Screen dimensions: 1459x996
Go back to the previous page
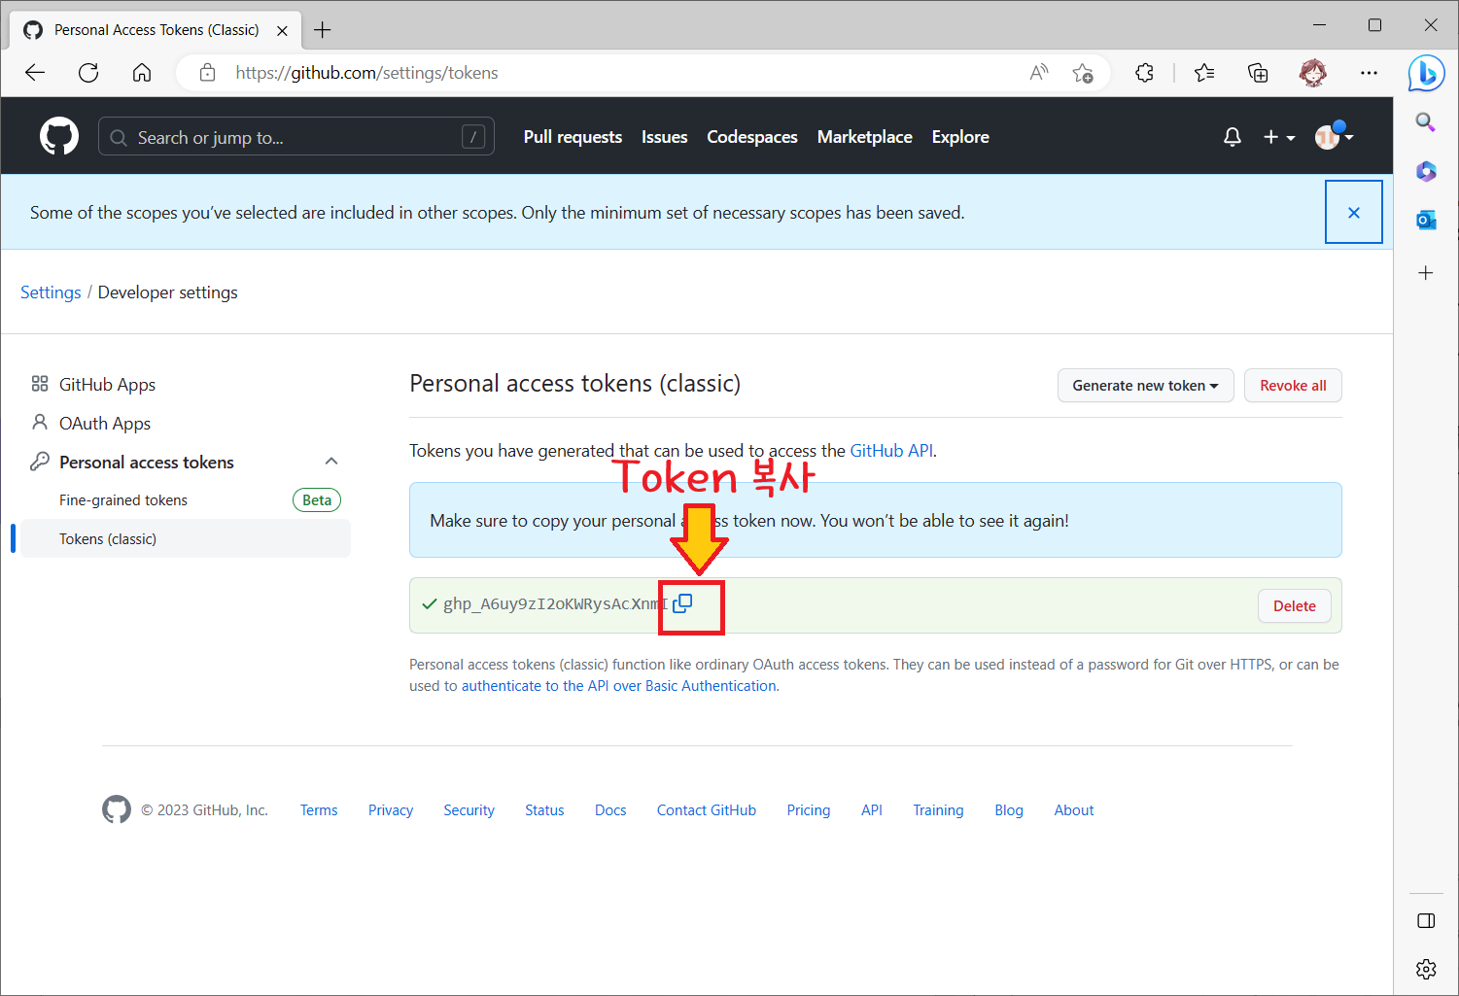(x=35, y=73)
